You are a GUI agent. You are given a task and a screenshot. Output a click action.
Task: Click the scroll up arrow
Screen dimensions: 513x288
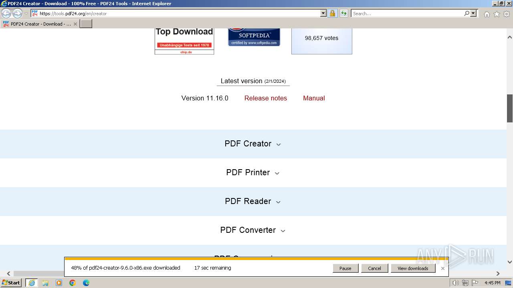(x=510, y=37)
